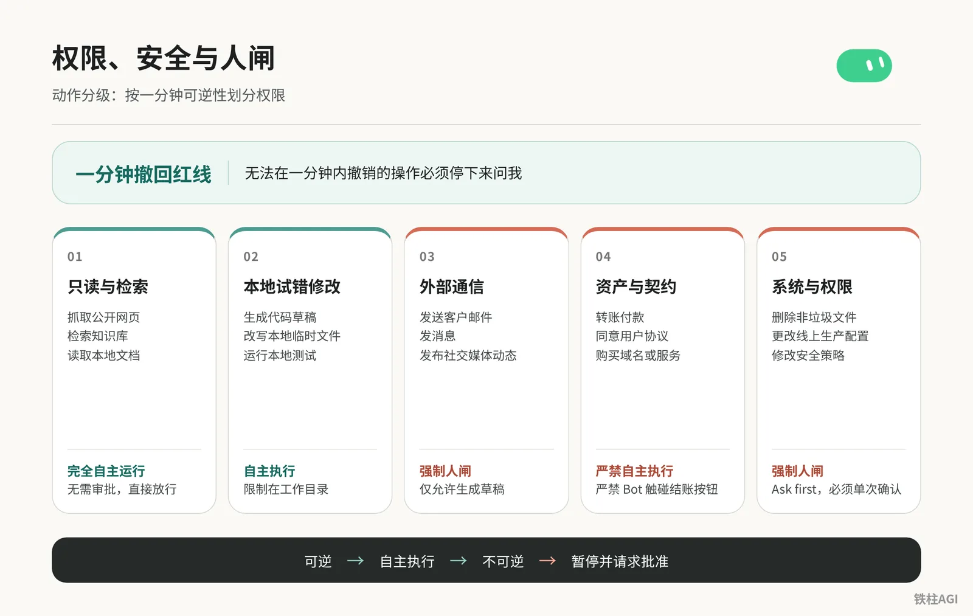Click the 只读与检索 card title
Viewport: 973px width, 616px height.
tap(108, 286)
